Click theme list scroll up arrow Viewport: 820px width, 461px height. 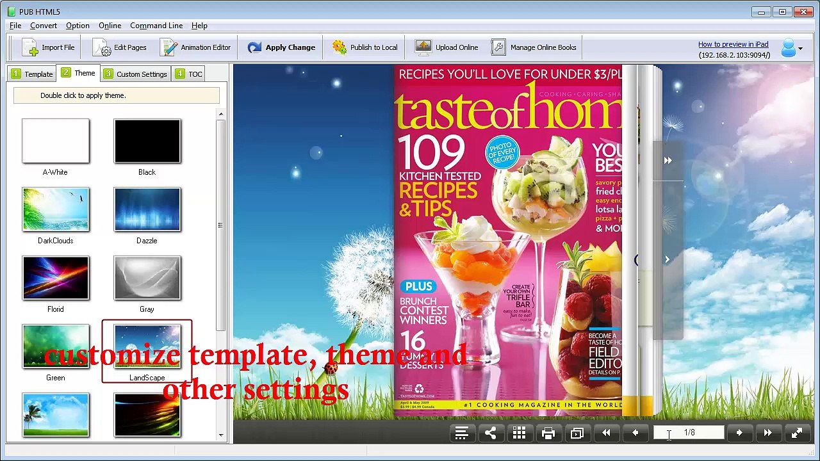[221, 114]
